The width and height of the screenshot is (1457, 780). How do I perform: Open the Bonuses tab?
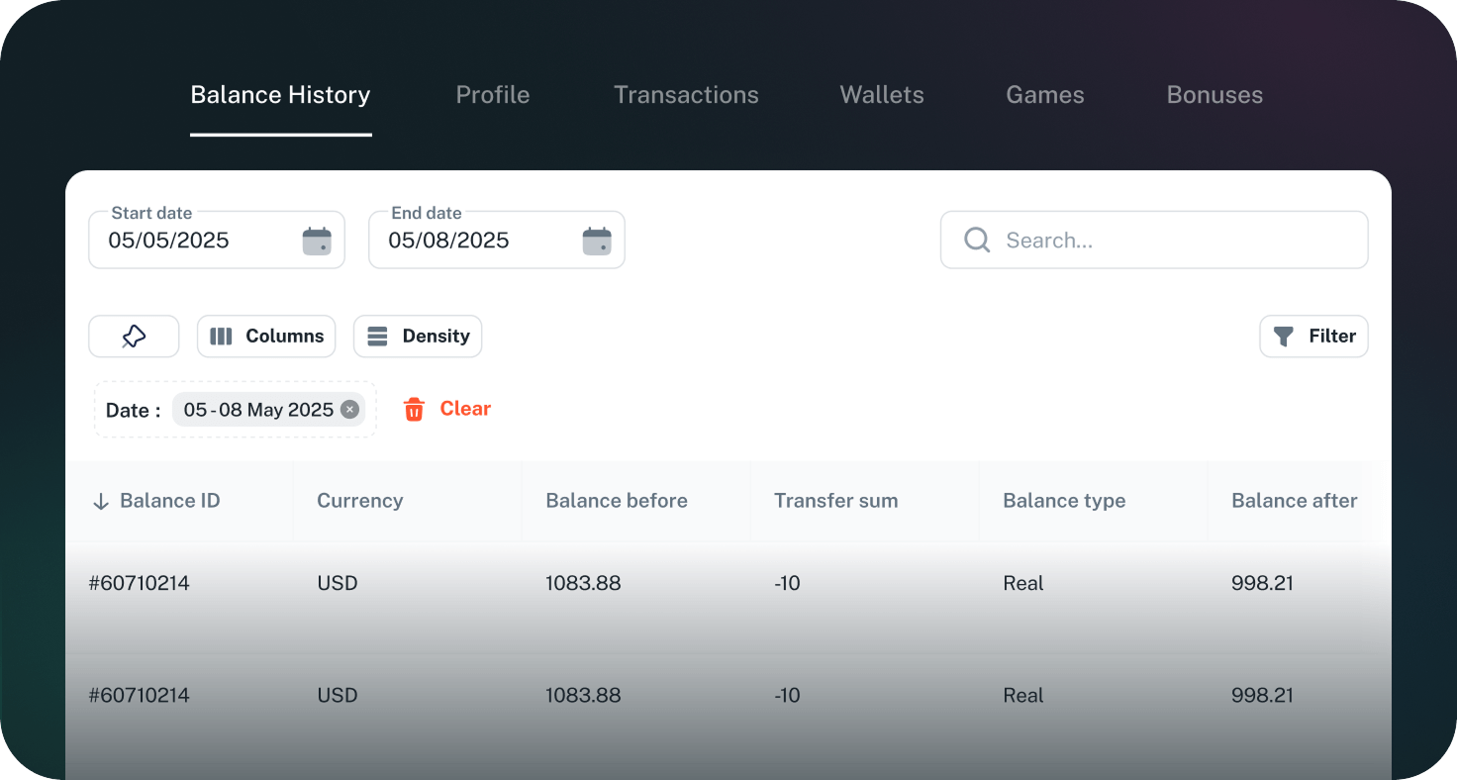pyautogui.click(x=1214, y=95)
